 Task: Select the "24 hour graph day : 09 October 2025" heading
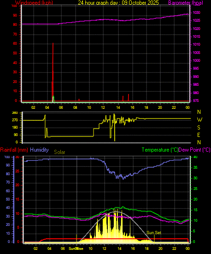point(118,3)
